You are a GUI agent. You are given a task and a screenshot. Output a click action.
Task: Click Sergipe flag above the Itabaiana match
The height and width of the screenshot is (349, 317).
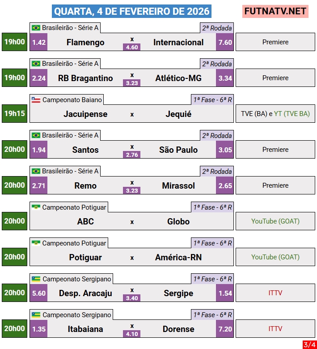coord(36,315)
